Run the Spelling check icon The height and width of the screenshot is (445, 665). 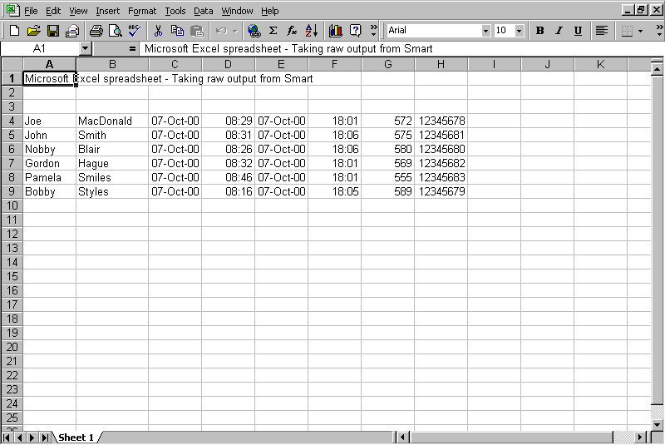pyautogui.click(x=134, y=31)
